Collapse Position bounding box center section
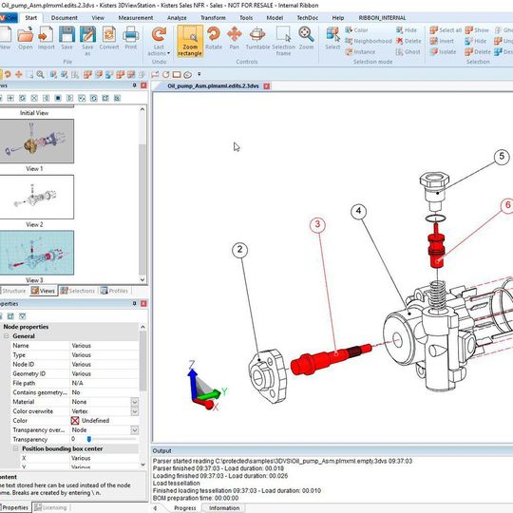The image size is (513, 513). tap(15, 448)
